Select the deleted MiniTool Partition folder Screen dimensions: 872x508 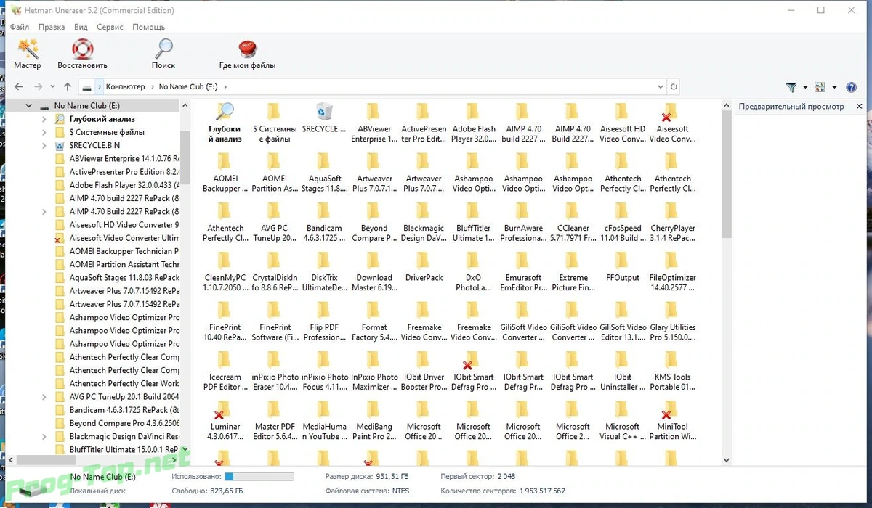click(x=672, y=421)
